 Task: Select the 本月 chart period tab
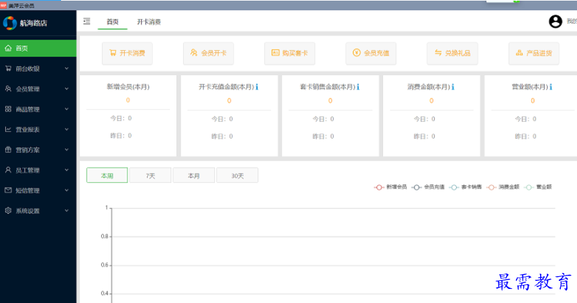click(x=194, y=176)
